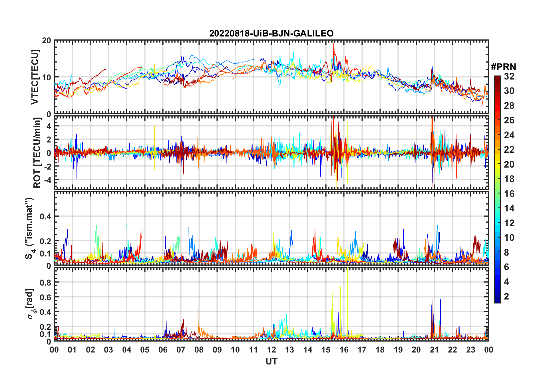Click the colorbar tick label 18

click(x=509, y=179)
